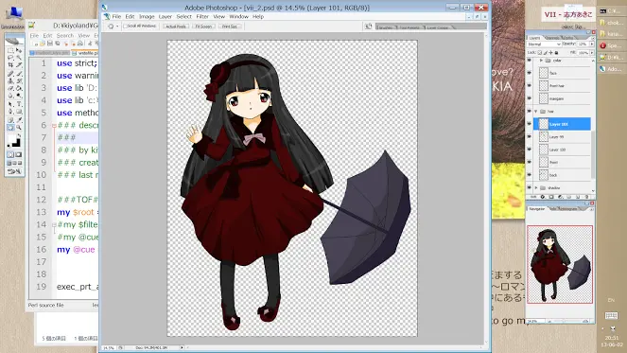Viewport: 627px width, 353px height.
Task: Add layer mask icon in Layers panel
Action: [x=551, y=197]
